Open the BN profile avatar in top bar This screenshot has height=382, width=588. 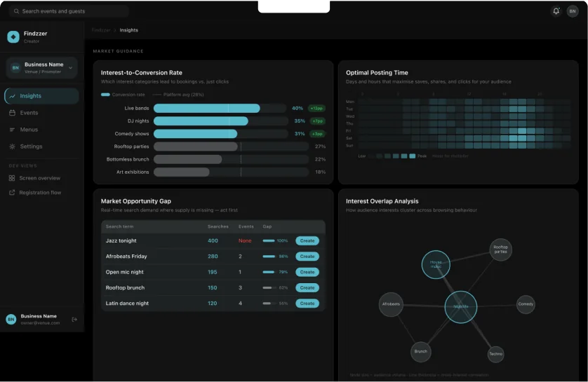pos(573,11)
